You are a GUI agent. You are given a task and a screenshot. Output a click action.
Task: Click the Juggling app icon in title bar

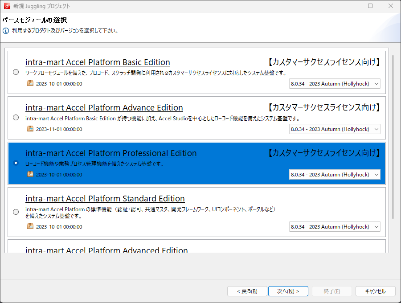(6, 6)
